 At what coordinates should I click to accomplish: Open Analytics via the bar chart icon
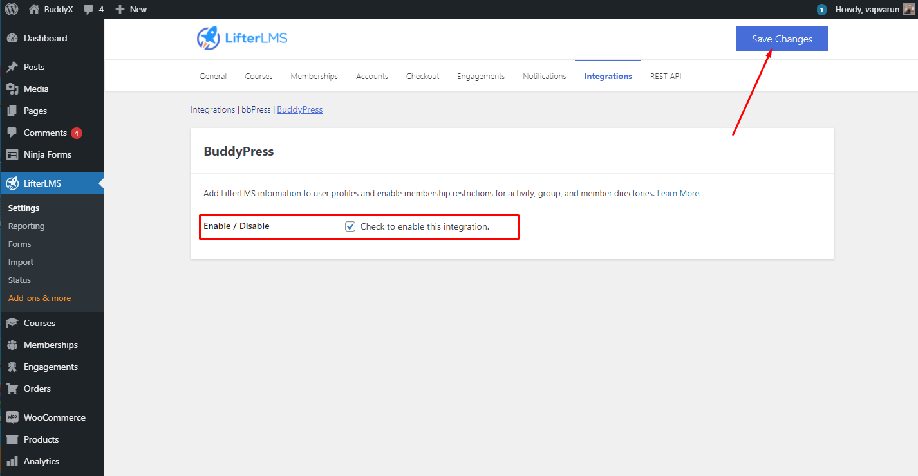pyautogui.click(x=14, y=461)
